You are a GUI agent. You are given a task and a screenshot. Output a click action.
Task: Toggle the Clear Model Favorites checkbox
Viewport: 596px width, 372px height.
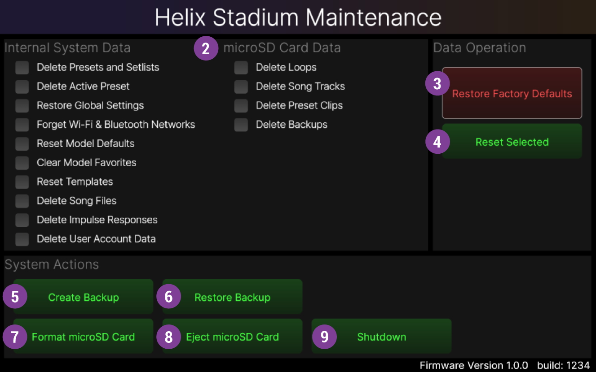(22, 163)
